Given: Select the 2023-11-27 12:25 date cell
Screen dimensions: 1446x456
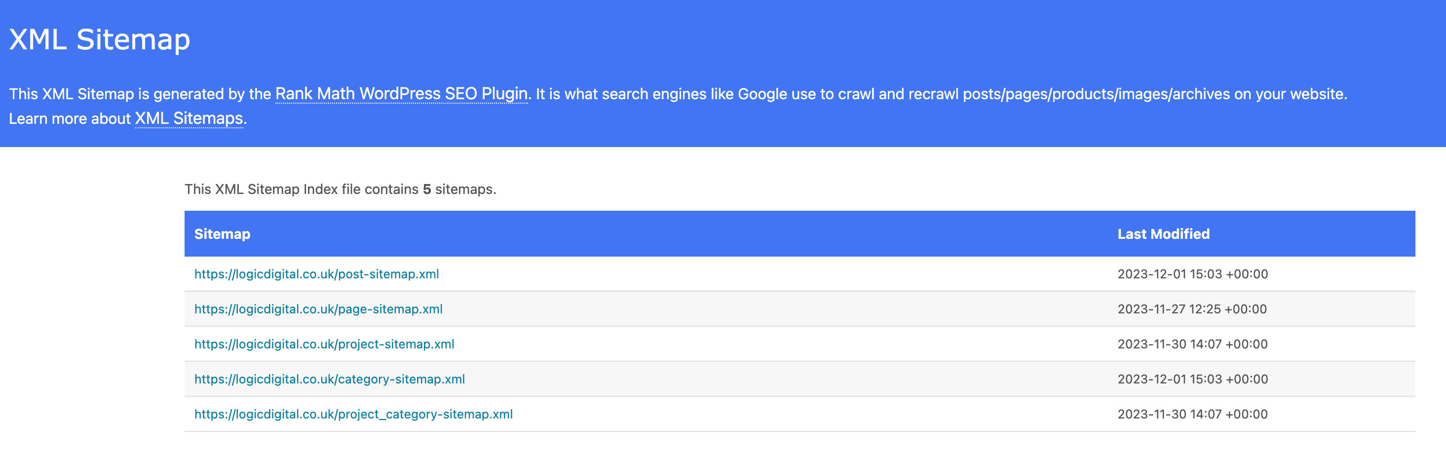Looking at the screenshot, I should click(x=1192, y=309).
